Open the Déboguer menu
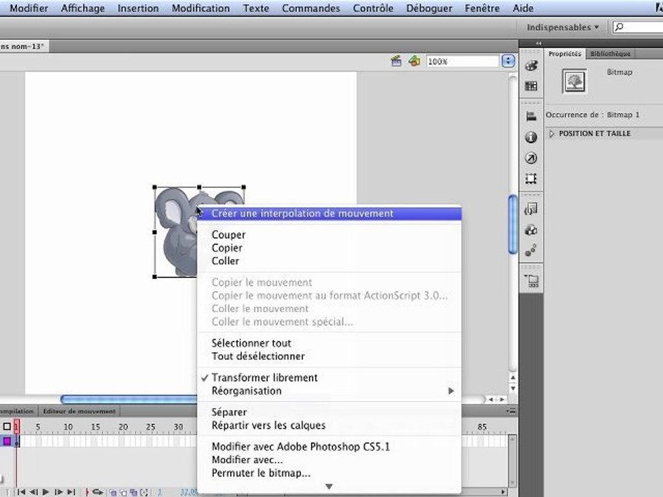The image size is (663, 497). click(429, 8)
